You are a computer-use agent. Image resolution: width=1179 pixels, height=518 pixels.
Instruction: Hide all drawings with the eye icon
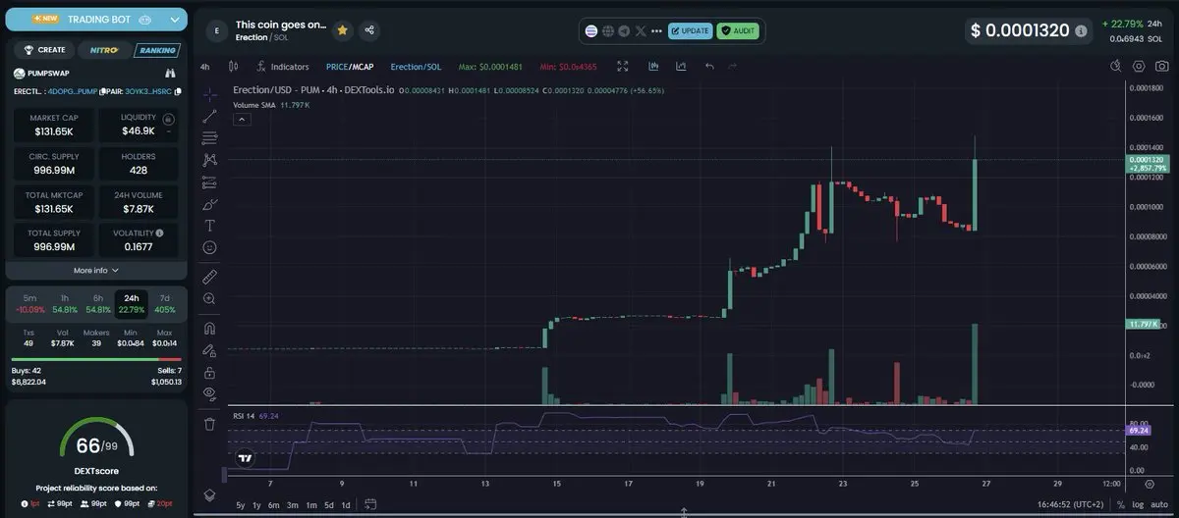click(x=209, y=394)
